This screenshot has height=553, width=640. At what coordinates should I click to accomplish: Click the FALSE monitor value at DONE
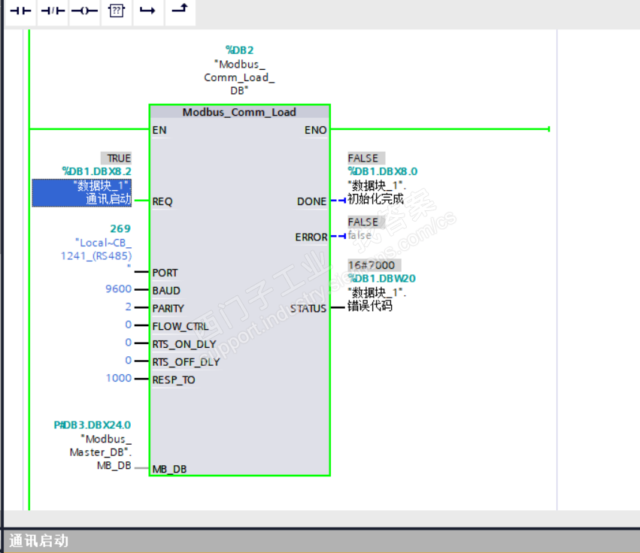365,159
